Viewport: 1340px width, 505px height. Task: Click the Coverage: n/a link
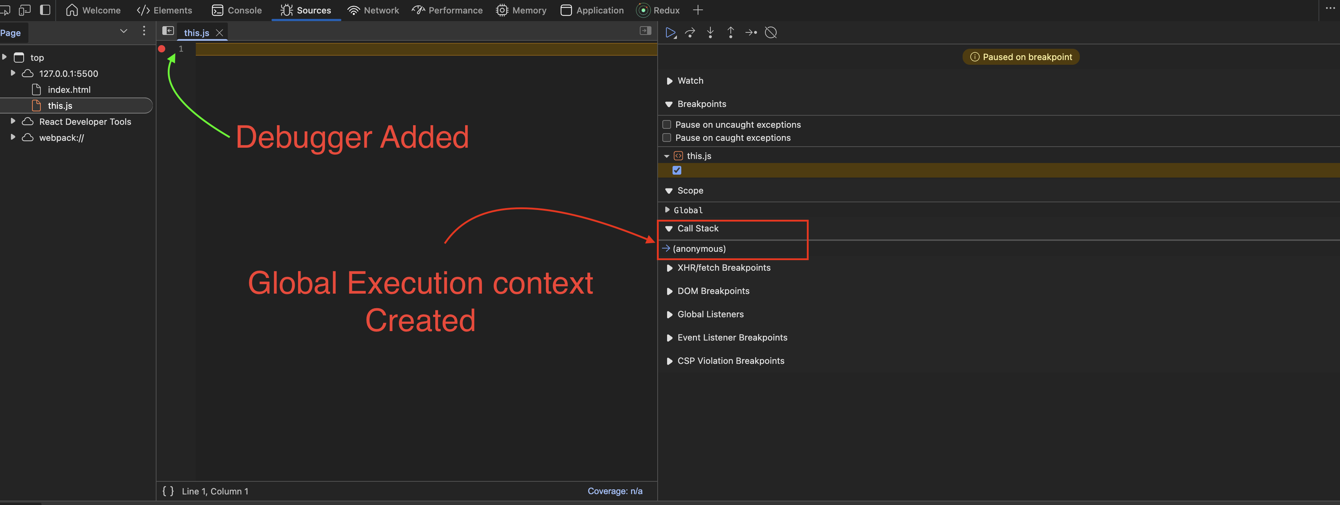click(615, 491)
